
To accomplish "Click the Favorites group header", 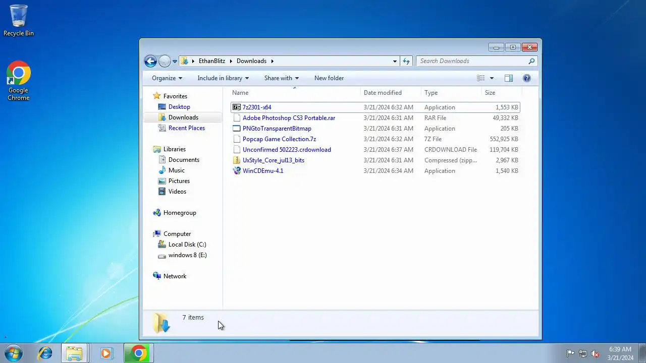I will (x=175, y=96).
